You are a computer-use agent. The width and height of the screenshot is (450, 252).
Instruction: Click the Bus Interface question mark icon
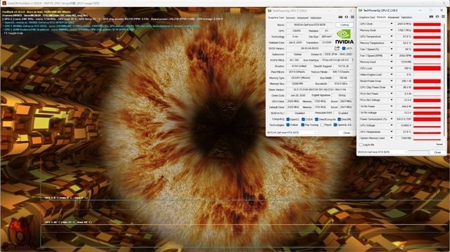(353, 60)
